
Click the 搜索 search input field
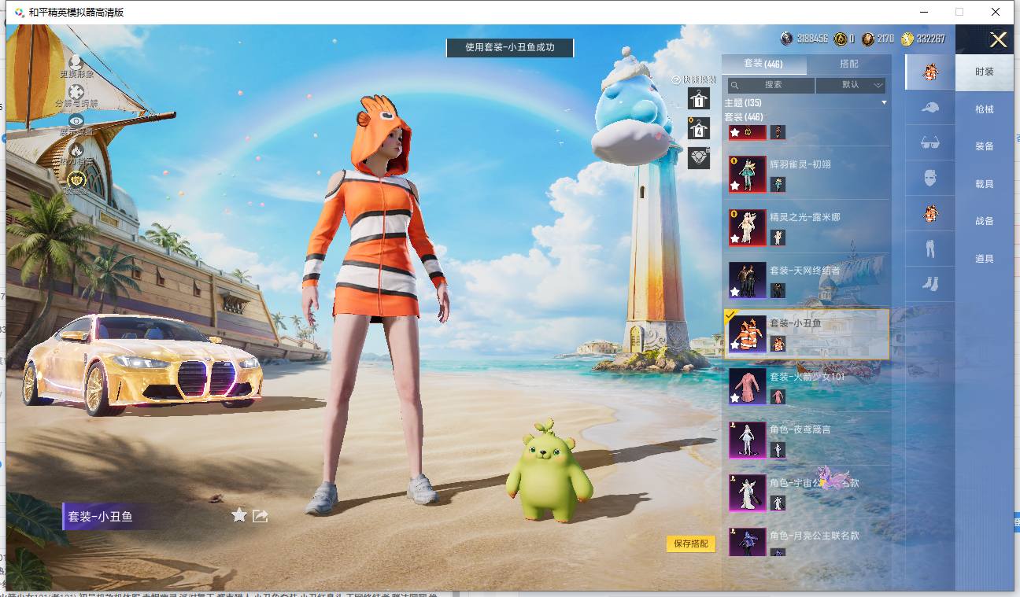[x=771, y=85]
